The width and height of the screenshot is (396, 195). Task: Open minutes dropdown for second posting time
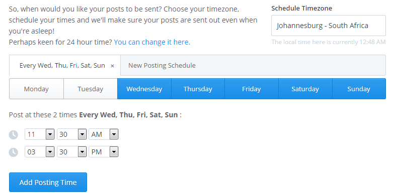click(x=72, y=152)
